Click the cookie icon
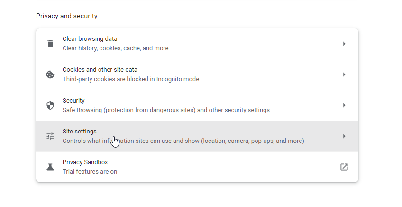 50,75
